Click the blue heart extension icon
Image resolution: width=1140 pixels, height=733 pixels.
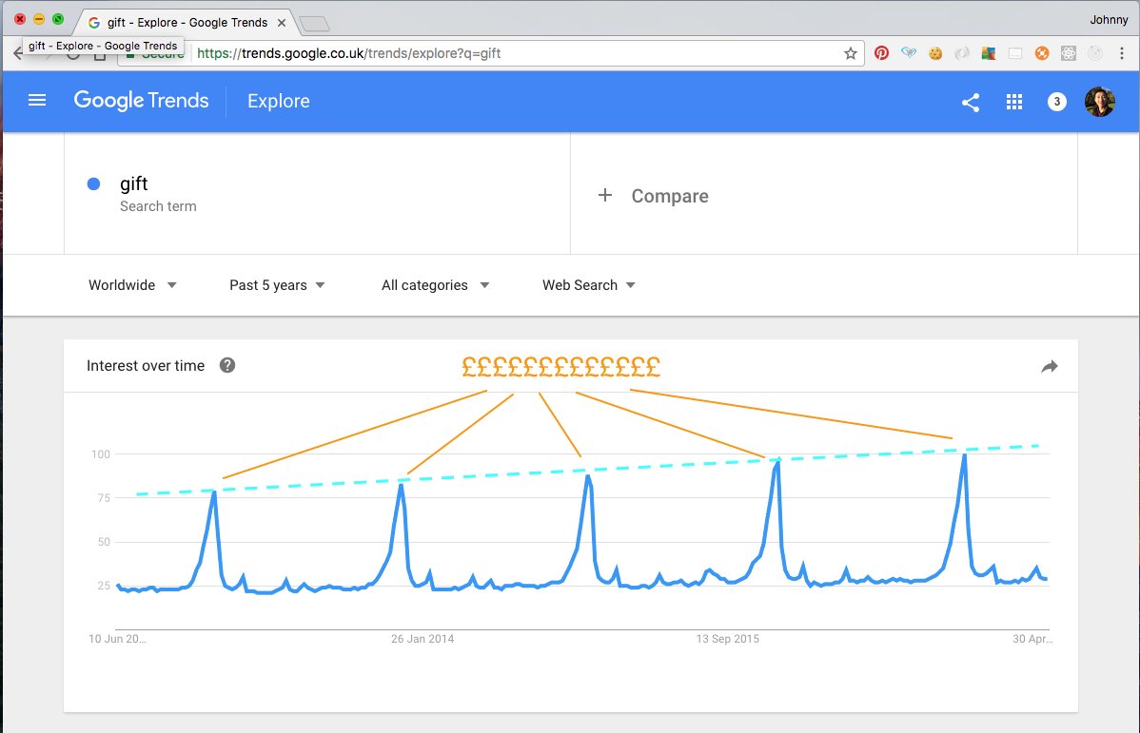(x=909, y=53)
